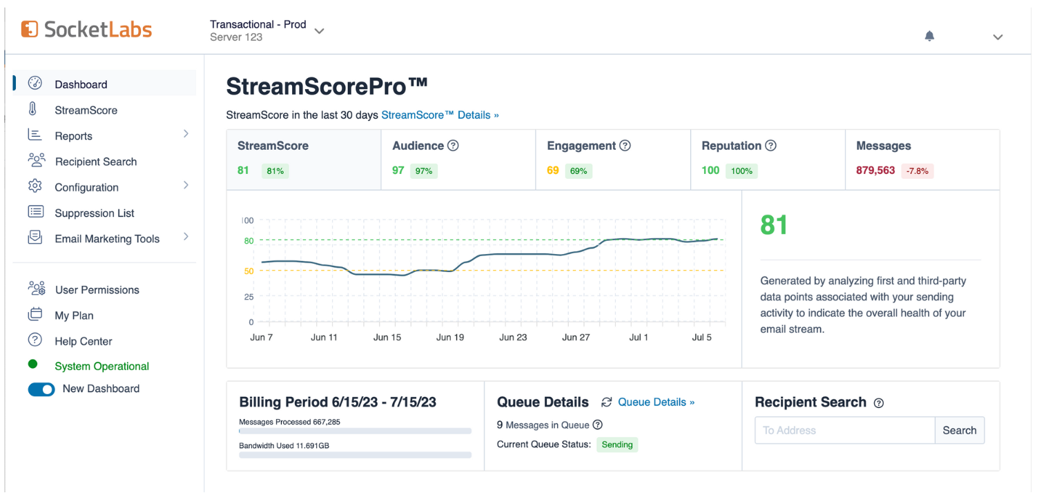Viewport: 1039px width, 495px height.
Task: Click the 100% Reputation badge
Action: 741,171
